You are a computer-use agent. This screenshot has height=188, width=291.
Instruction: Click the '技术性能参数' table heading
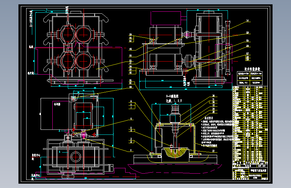coord(252,69)
